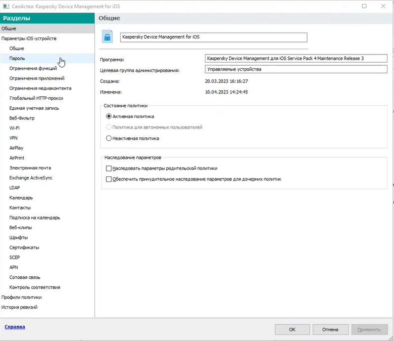Select Параметры iOS-устройств section

[x=47, y=39]
